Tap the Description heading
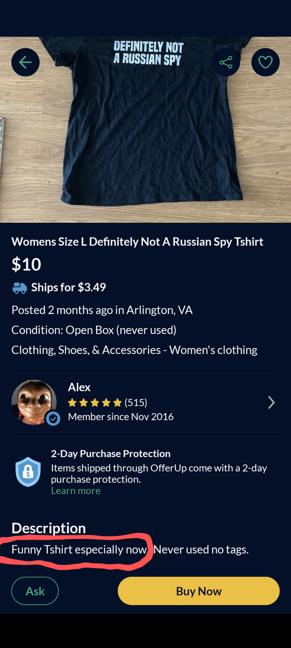 point(49,528)
